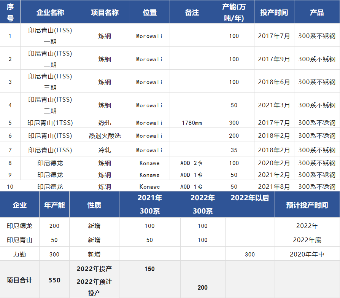Select the 冷轧 project name cell

click(105, 150)
